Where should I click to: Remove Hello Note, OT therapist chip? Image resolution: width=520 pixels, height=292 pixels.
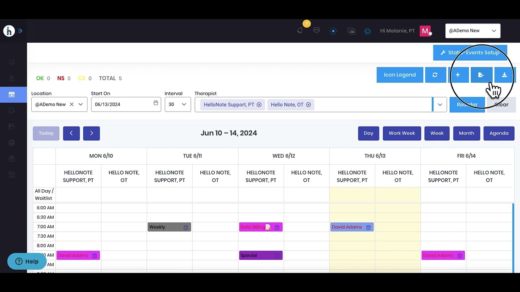[x=308, y=105]
